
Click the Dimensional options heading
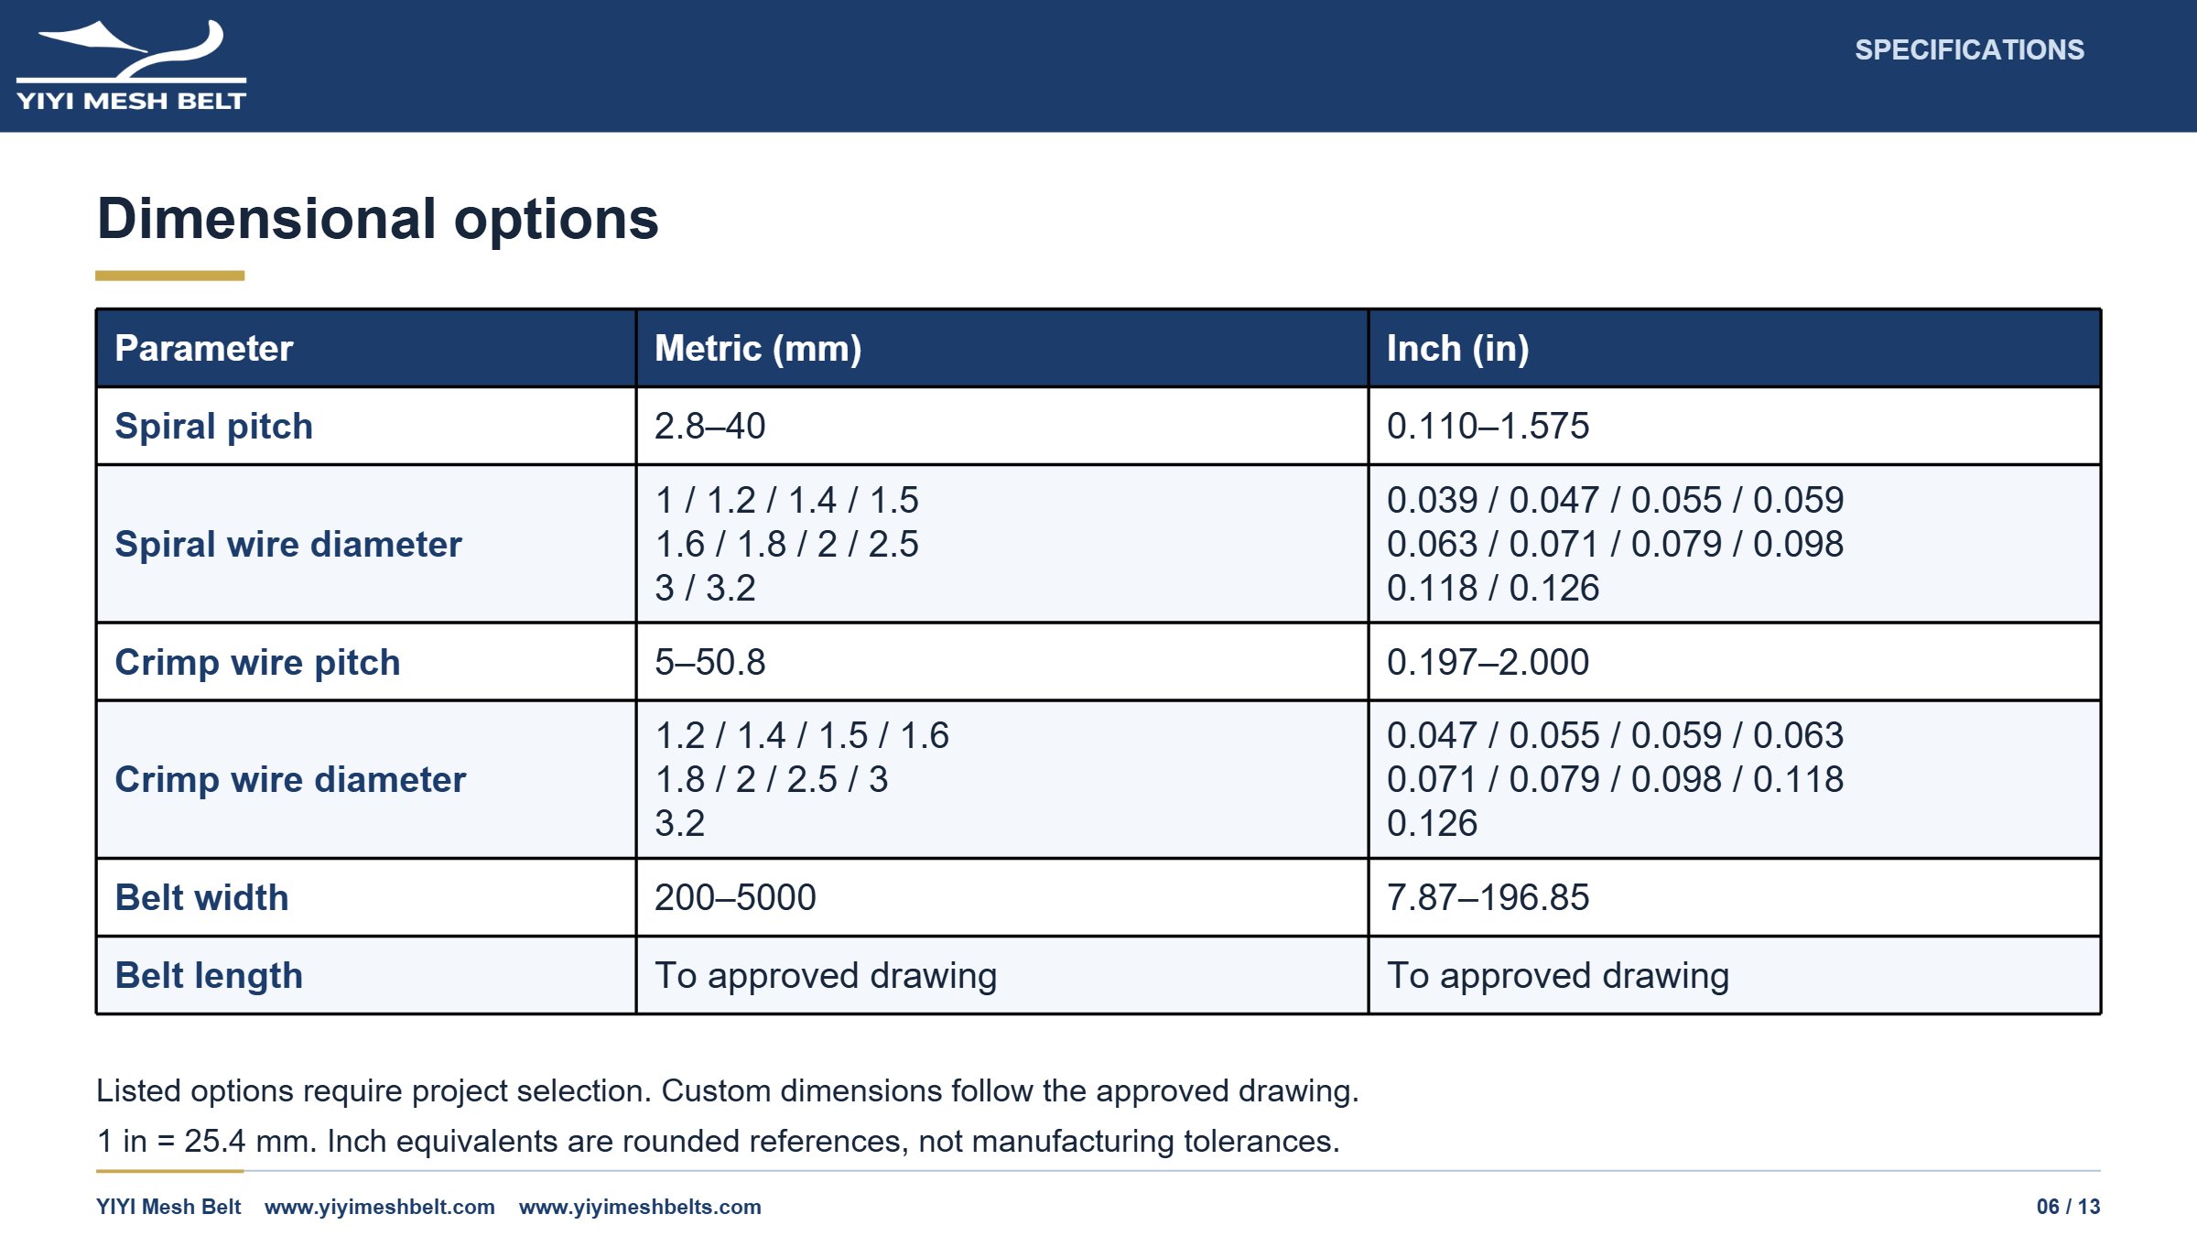pos(377,219)
